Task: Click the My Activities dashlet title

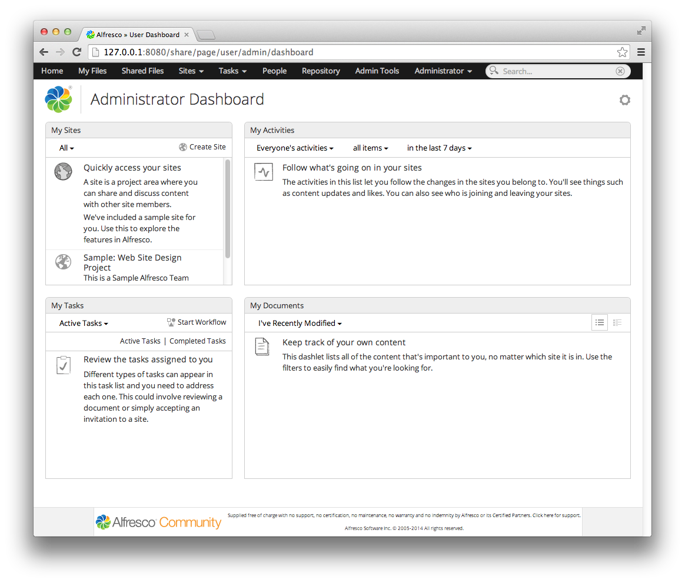Action: [x=272, y=130]
